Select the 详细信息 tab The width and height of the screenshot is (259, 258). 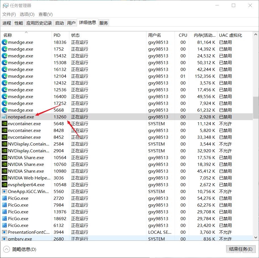pos(88,22)
